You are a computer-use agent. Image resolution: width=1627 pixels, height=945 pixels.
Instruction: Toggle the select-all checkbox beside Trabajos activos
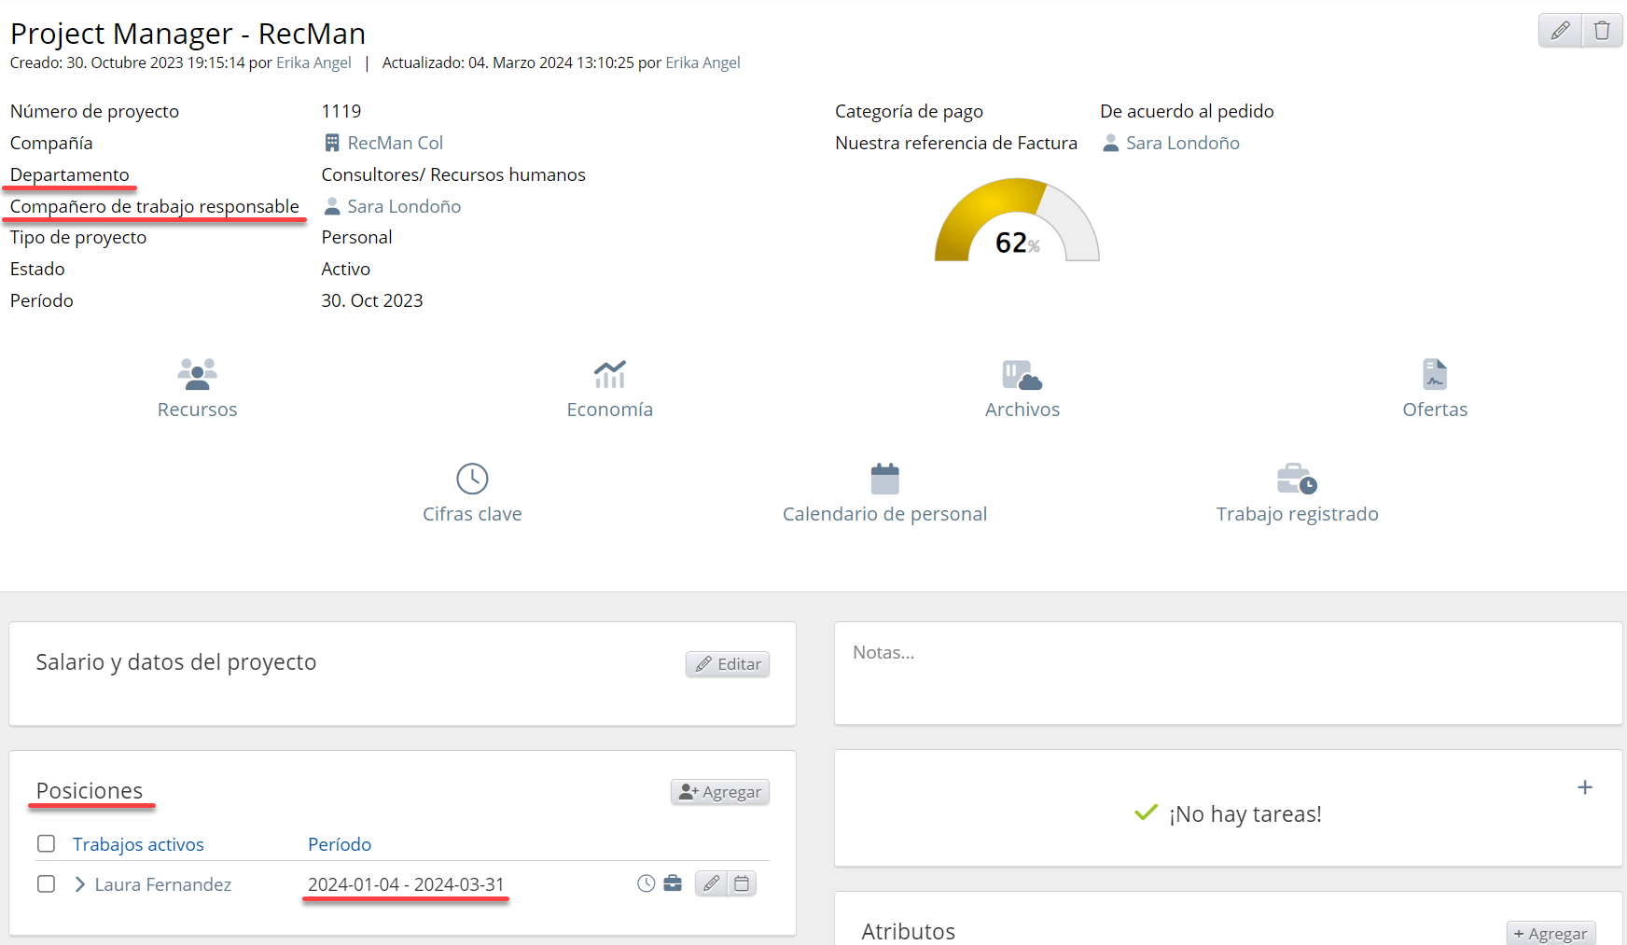[x=46, y=843]
